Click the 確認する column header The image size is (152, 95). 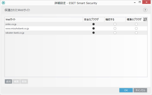point(115,19)
